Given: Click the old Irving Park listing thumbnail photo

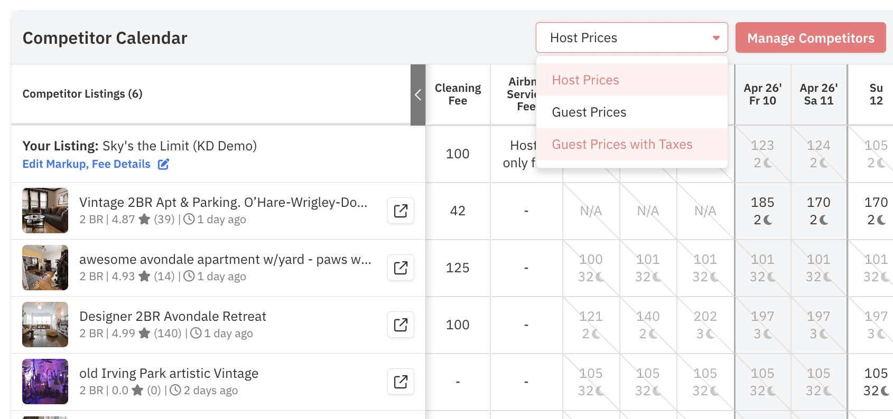Looking at the screenshot, I should point(45,382).
